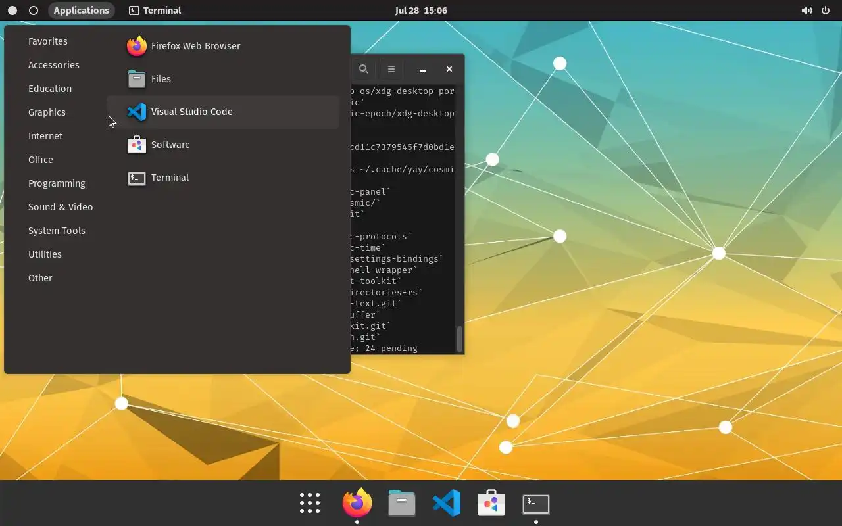842x526 pixels.
Task: Select the Office category
Action: click(x=41, y=160)
